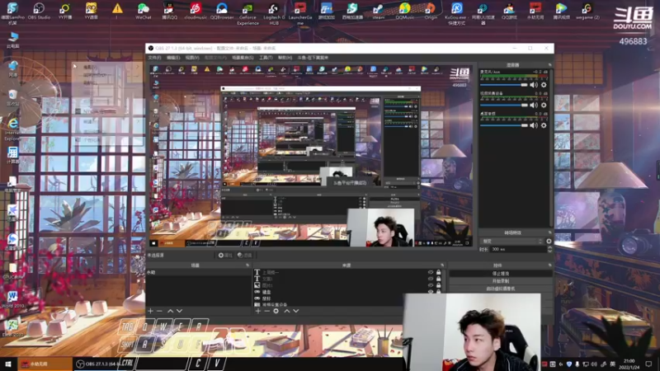Viewport: 660px width, 371px height.
Task: Open source properties gear in sources toolbar
Action: [x=276, y=311]
